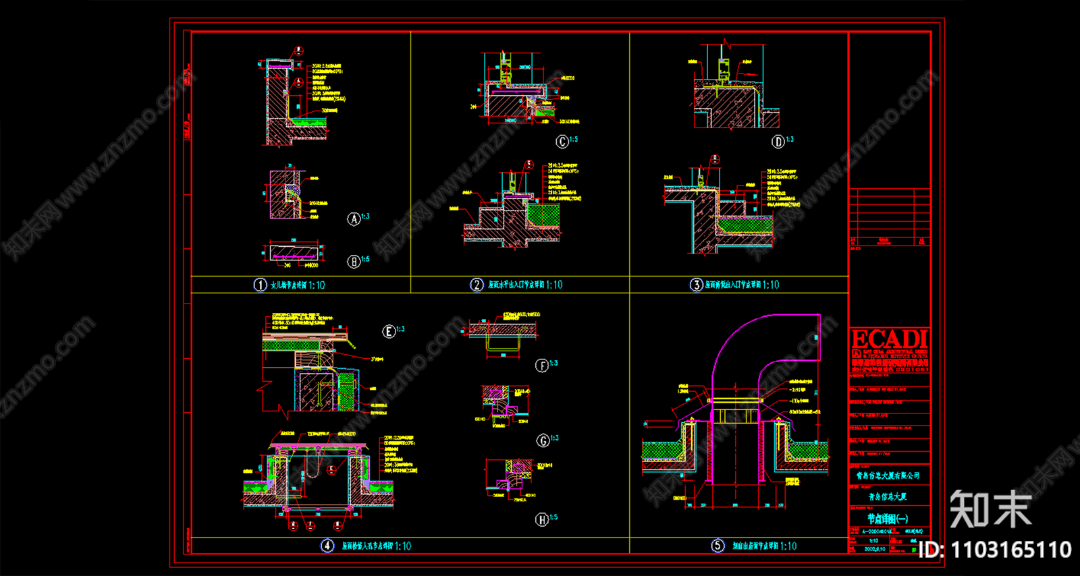Select title text of drawing 2 at 1:10

[525, 285]
